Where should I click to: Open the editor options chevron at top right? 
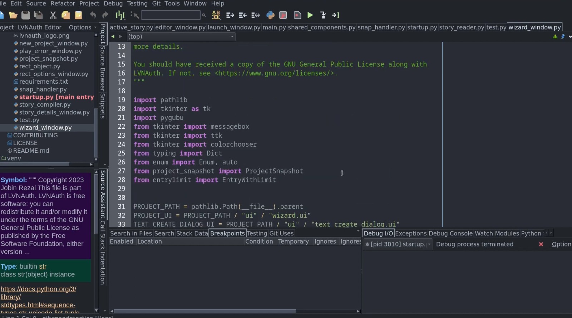(x=570, y=36)
